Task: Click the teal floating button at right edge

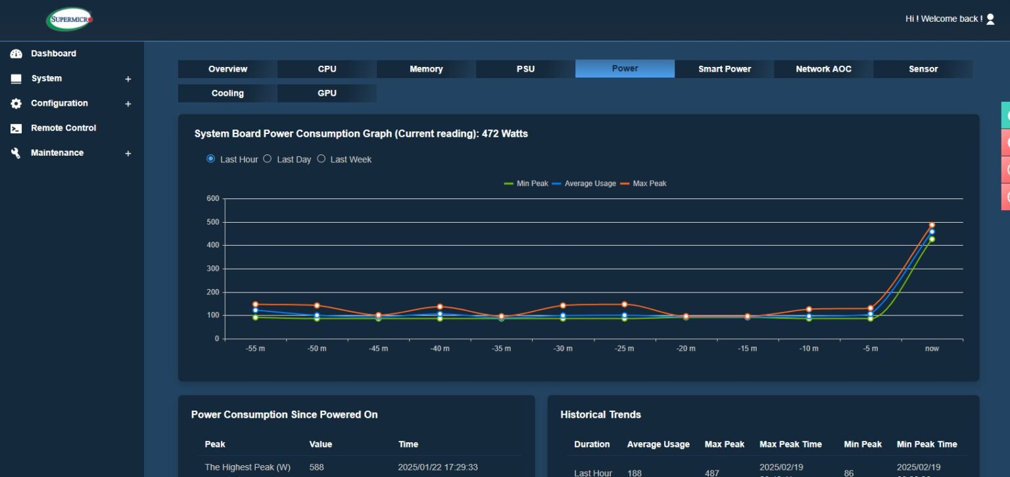Action: click(1006, 115)
